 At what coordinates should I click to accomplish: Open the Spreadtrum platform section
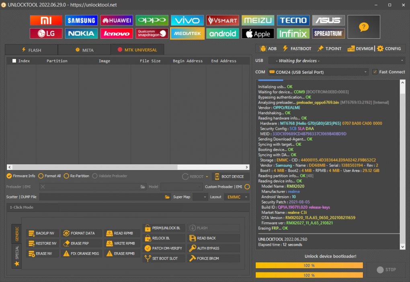328,33
